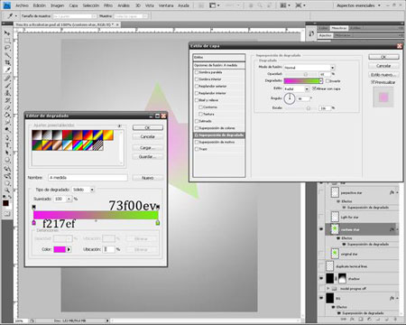Open the Tipo de degradado dropdown

92,190
